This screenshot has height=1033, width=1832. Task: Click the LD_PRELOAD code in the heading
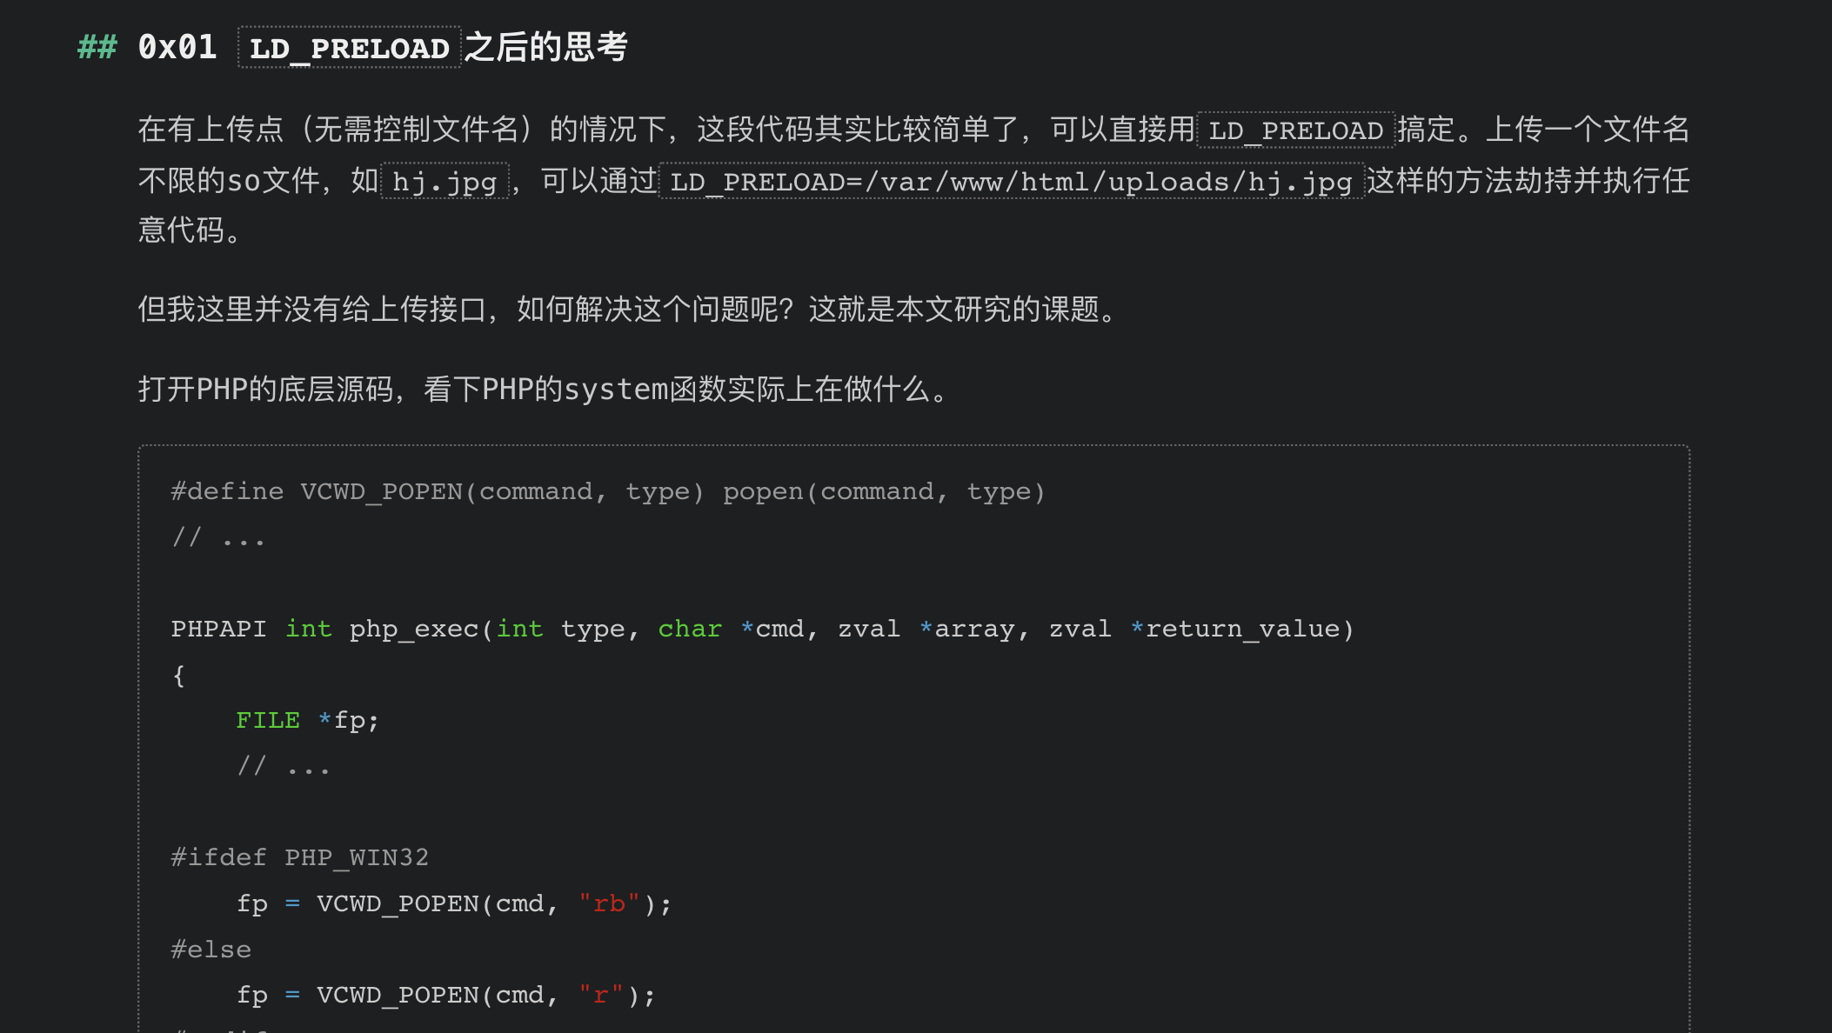[x=349, y=49]
